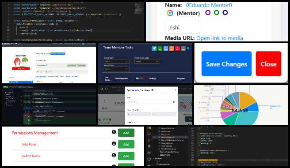Expand the SetupProfile folder in explorer

[x=165, y=155]
